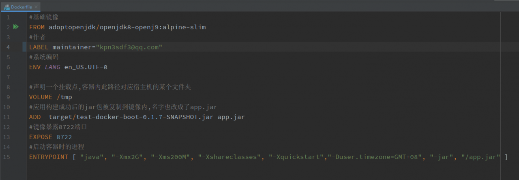Click the ADD keyword on line 11

(x=35, y=117)
